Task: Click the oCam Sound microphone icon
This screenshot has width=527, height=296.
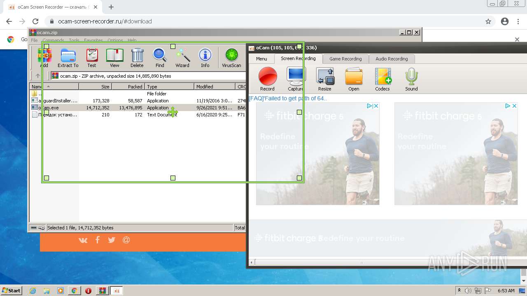Action: click(x=411, y=79)
